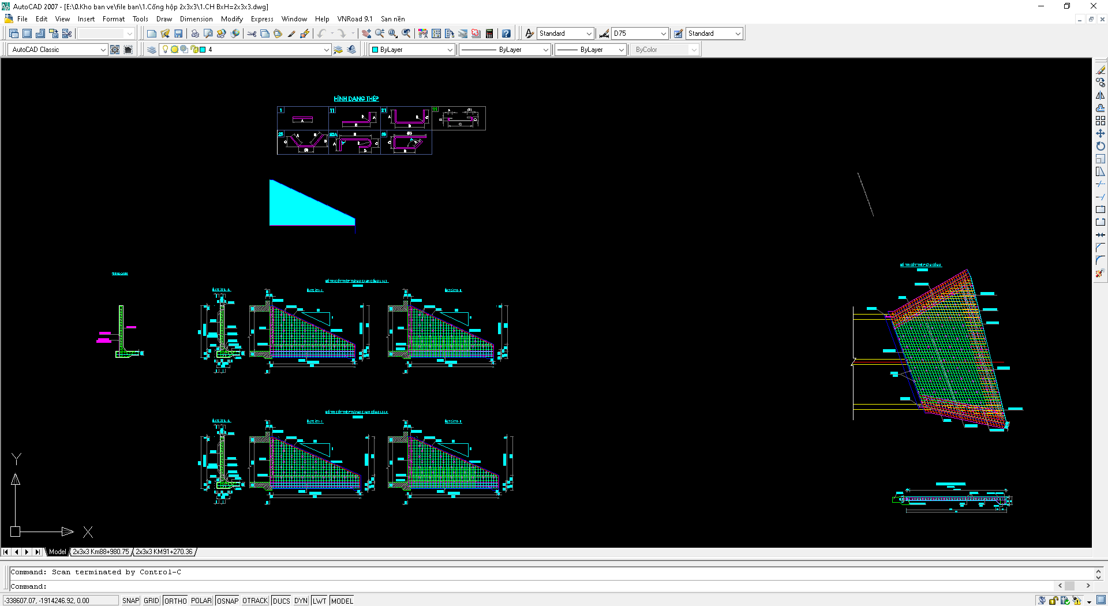Select the Copy Object tool on the Modify toolbar
This screenshot has height=606, width=1108.
(x=1100, y=83)
